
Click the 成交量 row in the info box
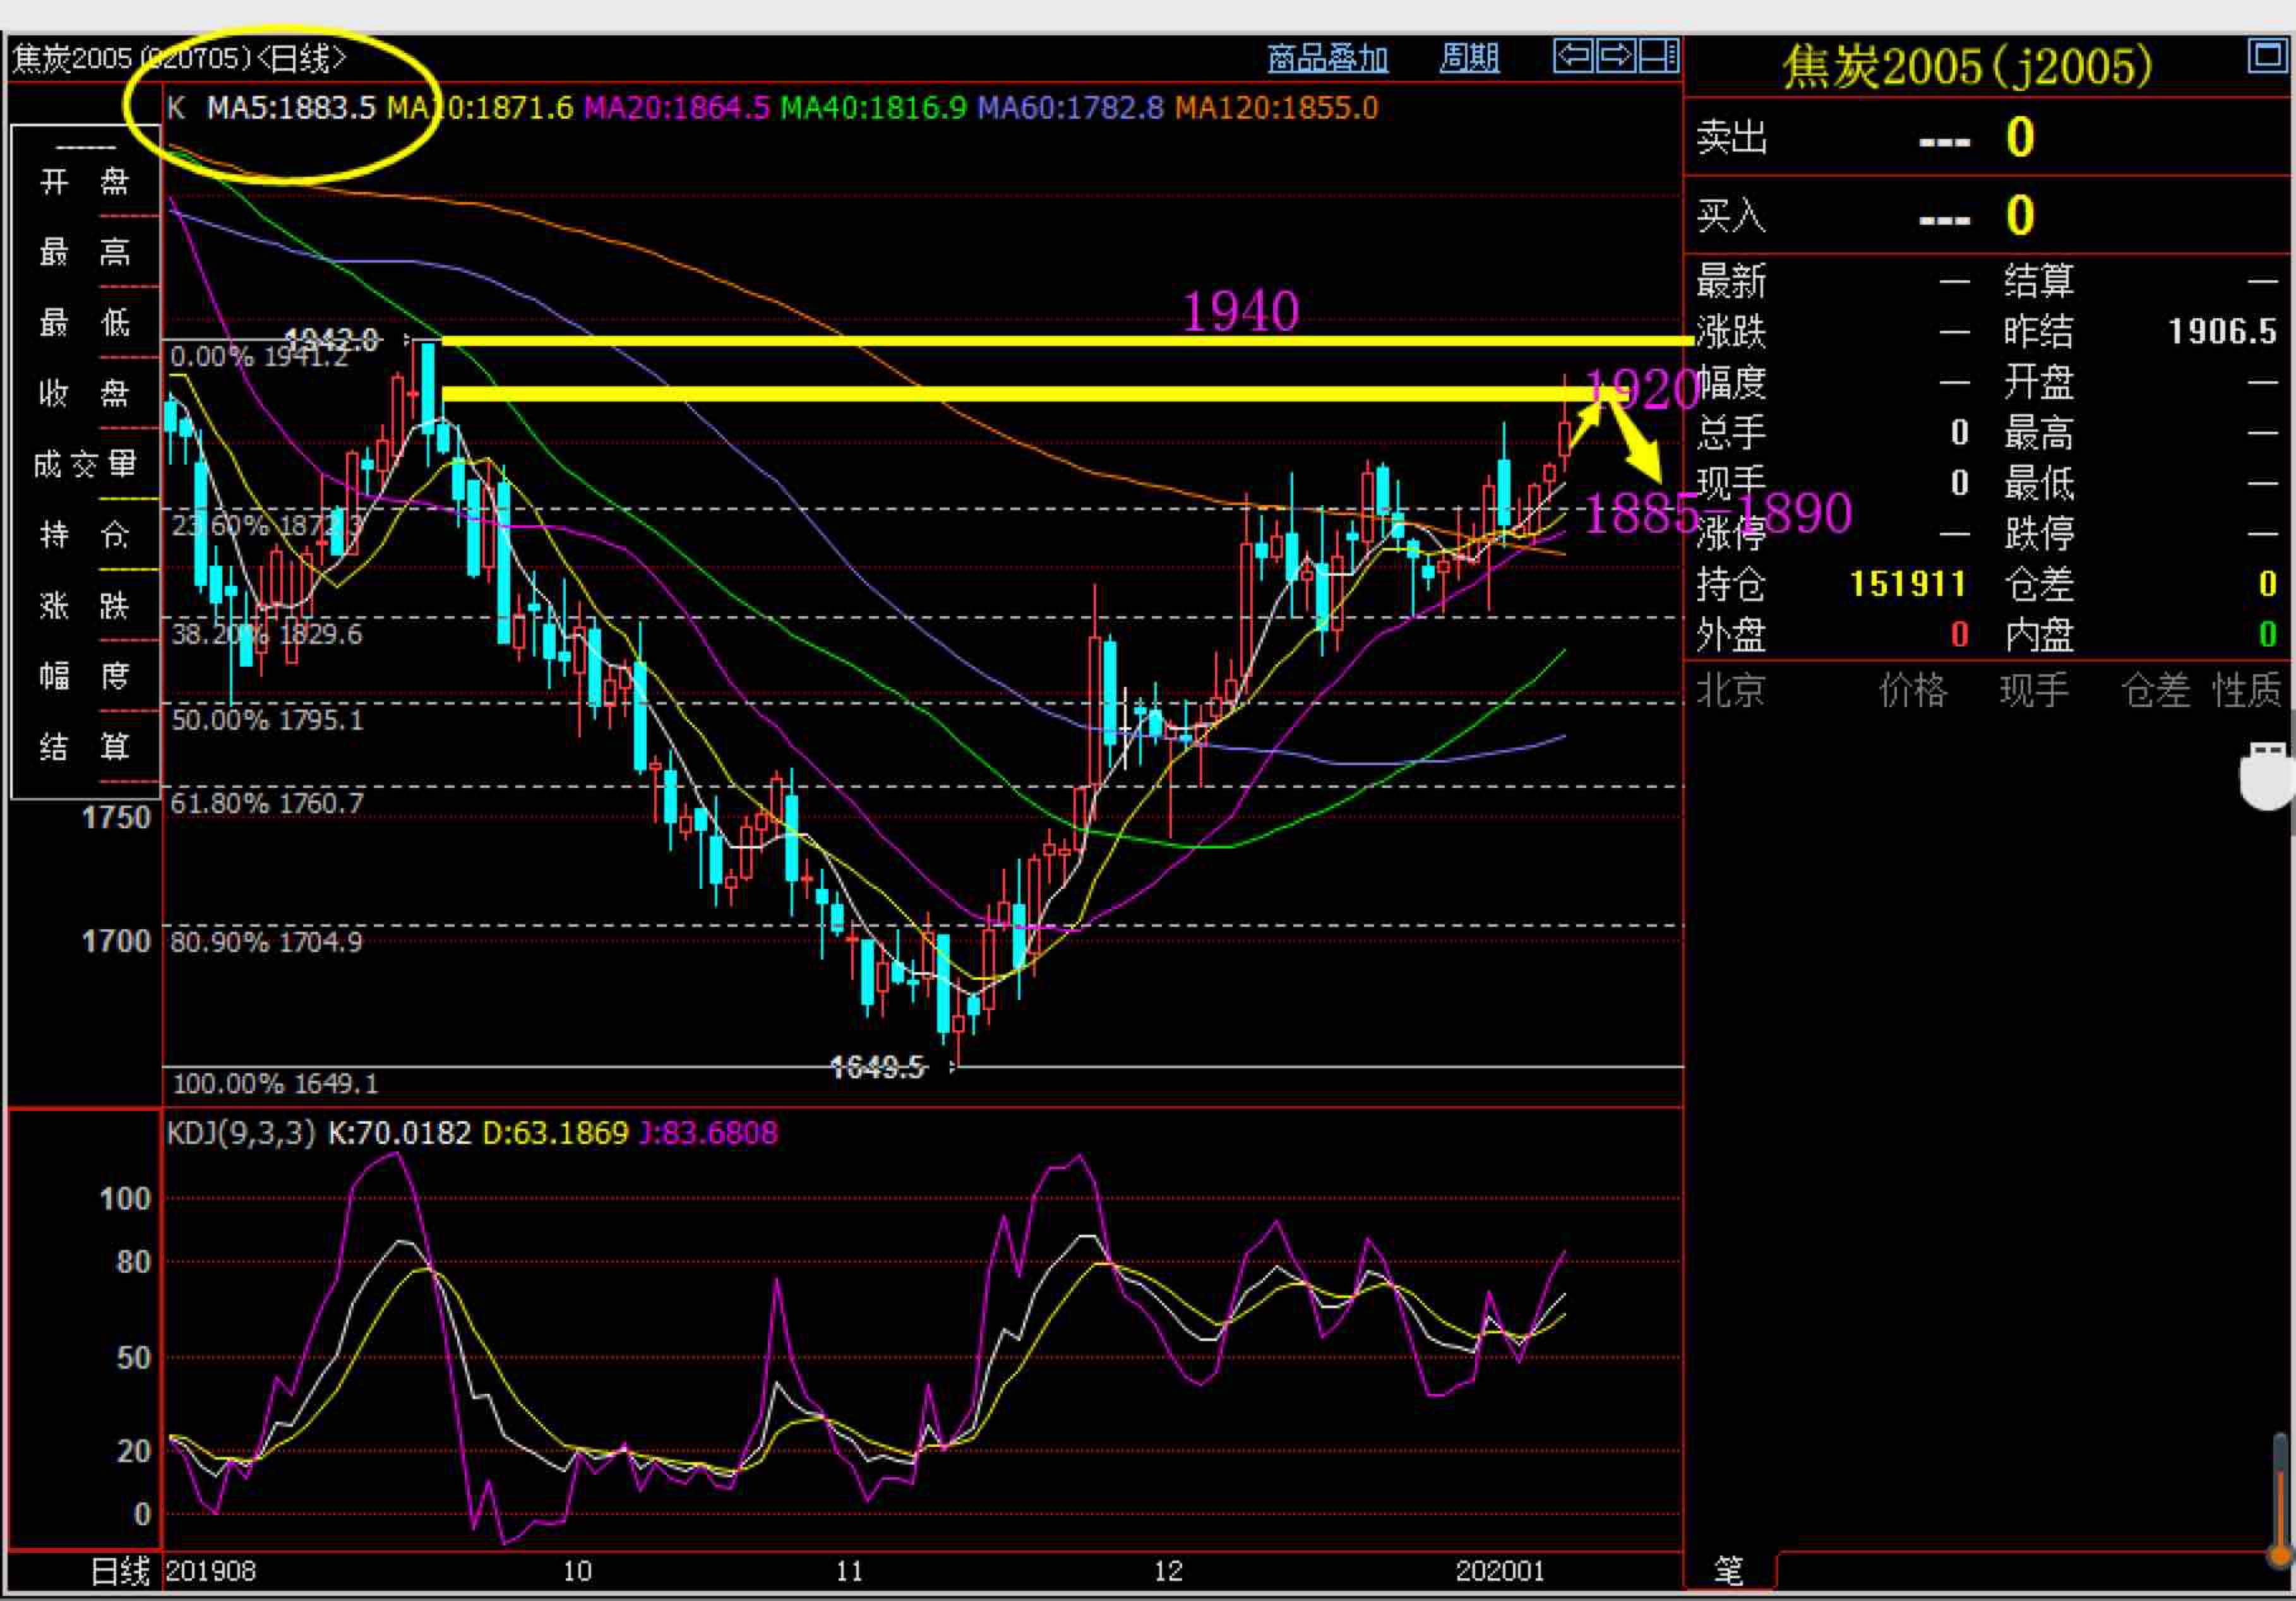click(x=85, y=464)
